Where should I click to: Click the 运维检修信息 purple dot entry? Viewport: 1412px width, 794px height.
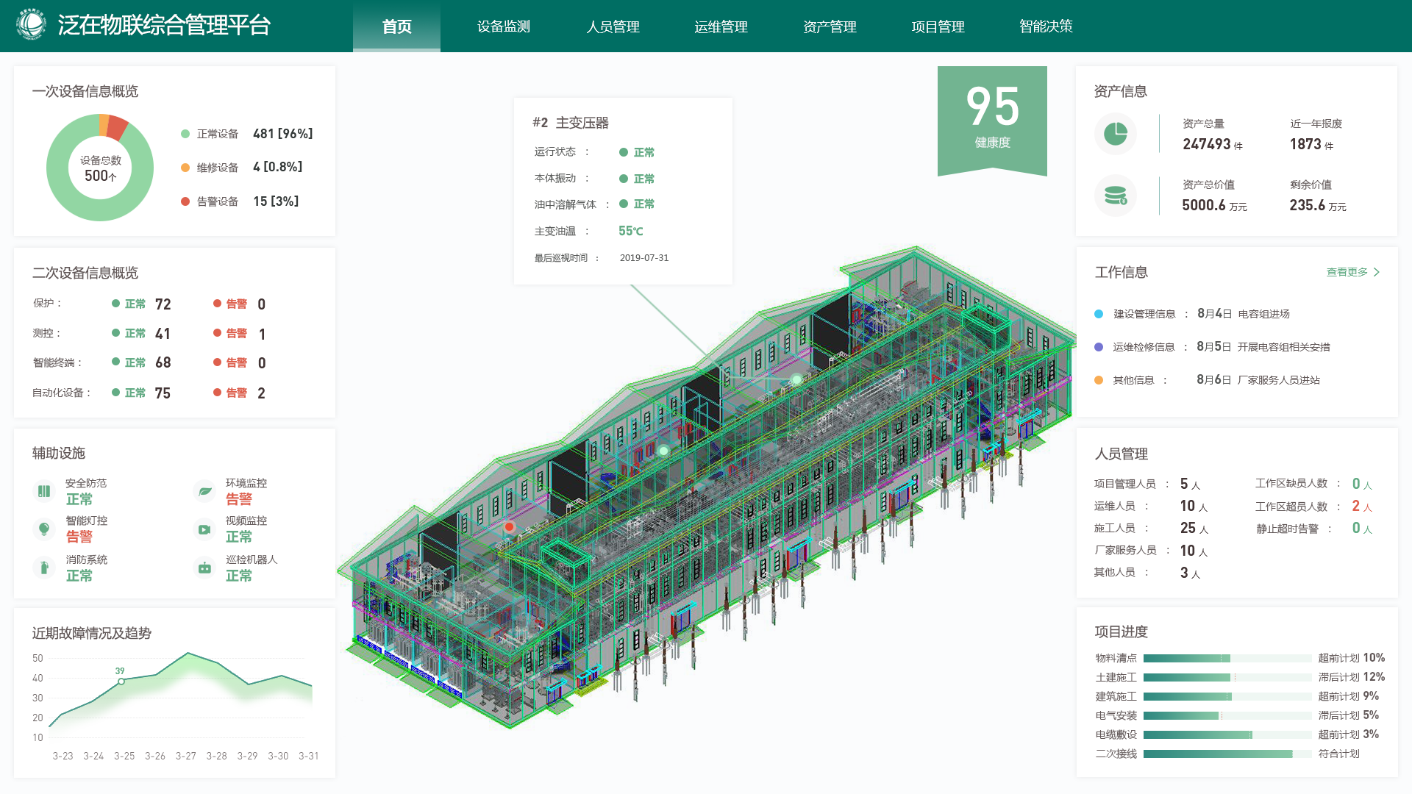[1212, 347]
